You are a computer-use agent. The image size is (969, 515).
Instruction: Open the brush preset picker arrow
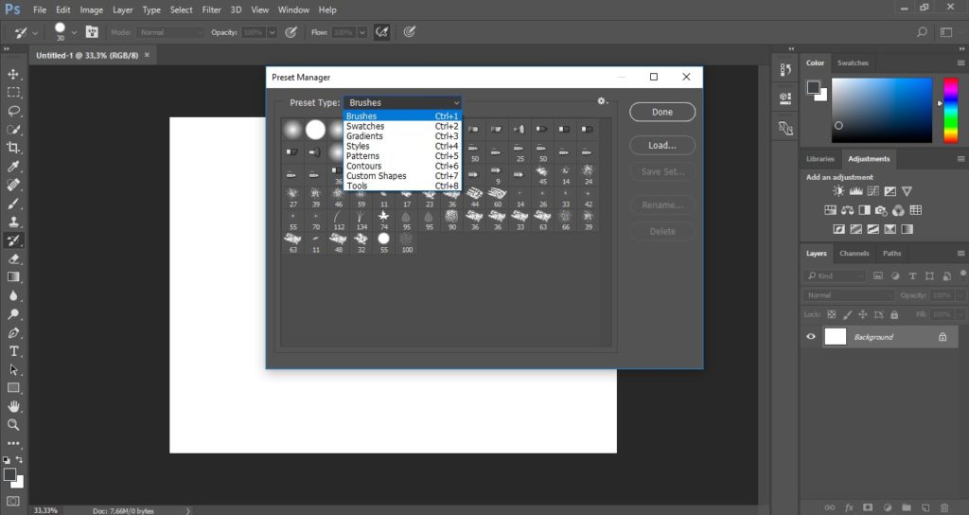(75, 32)
